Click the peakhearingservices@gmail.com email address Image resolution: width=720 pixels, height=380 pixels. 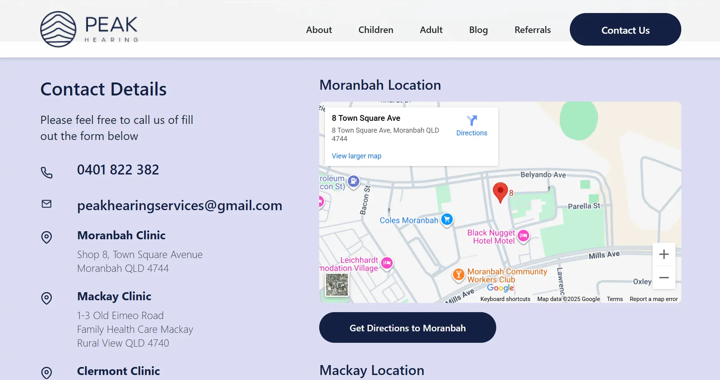[x=179, y=206]
